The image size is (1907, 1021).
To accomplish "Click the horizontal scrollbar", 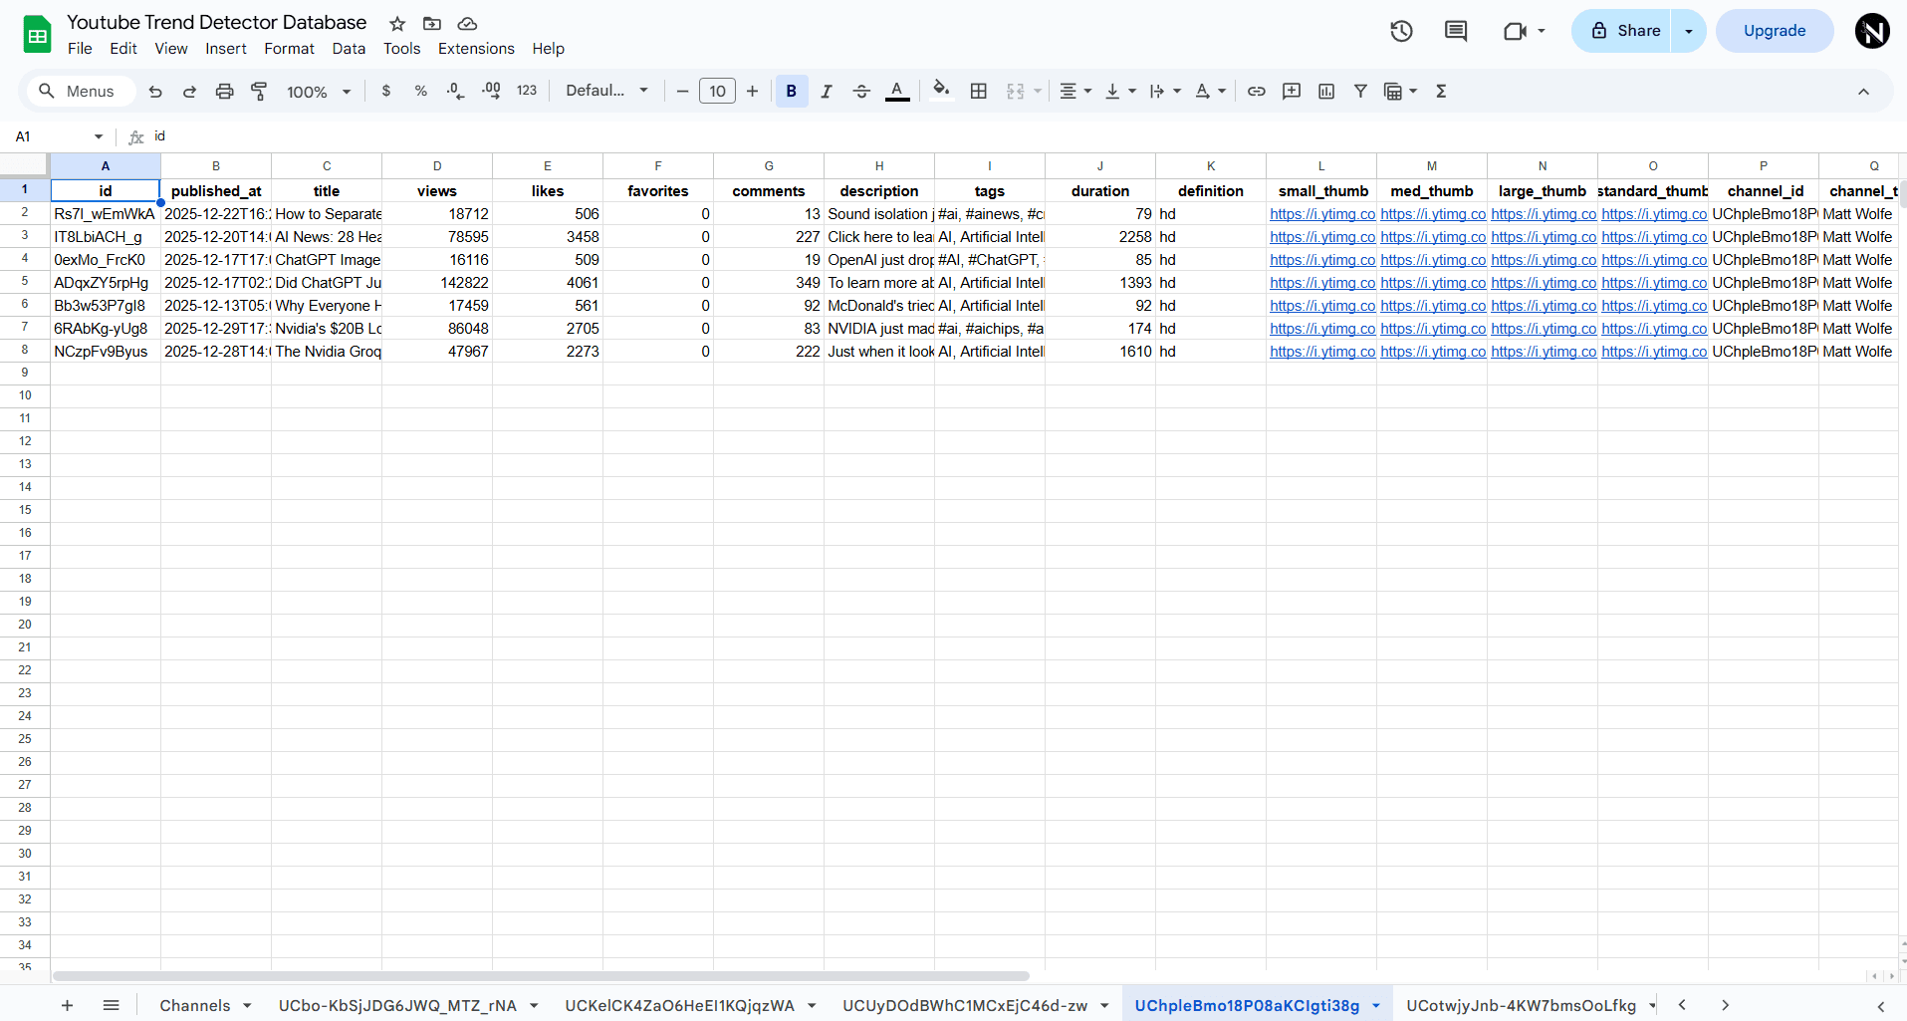I will (x=541, y=977).
